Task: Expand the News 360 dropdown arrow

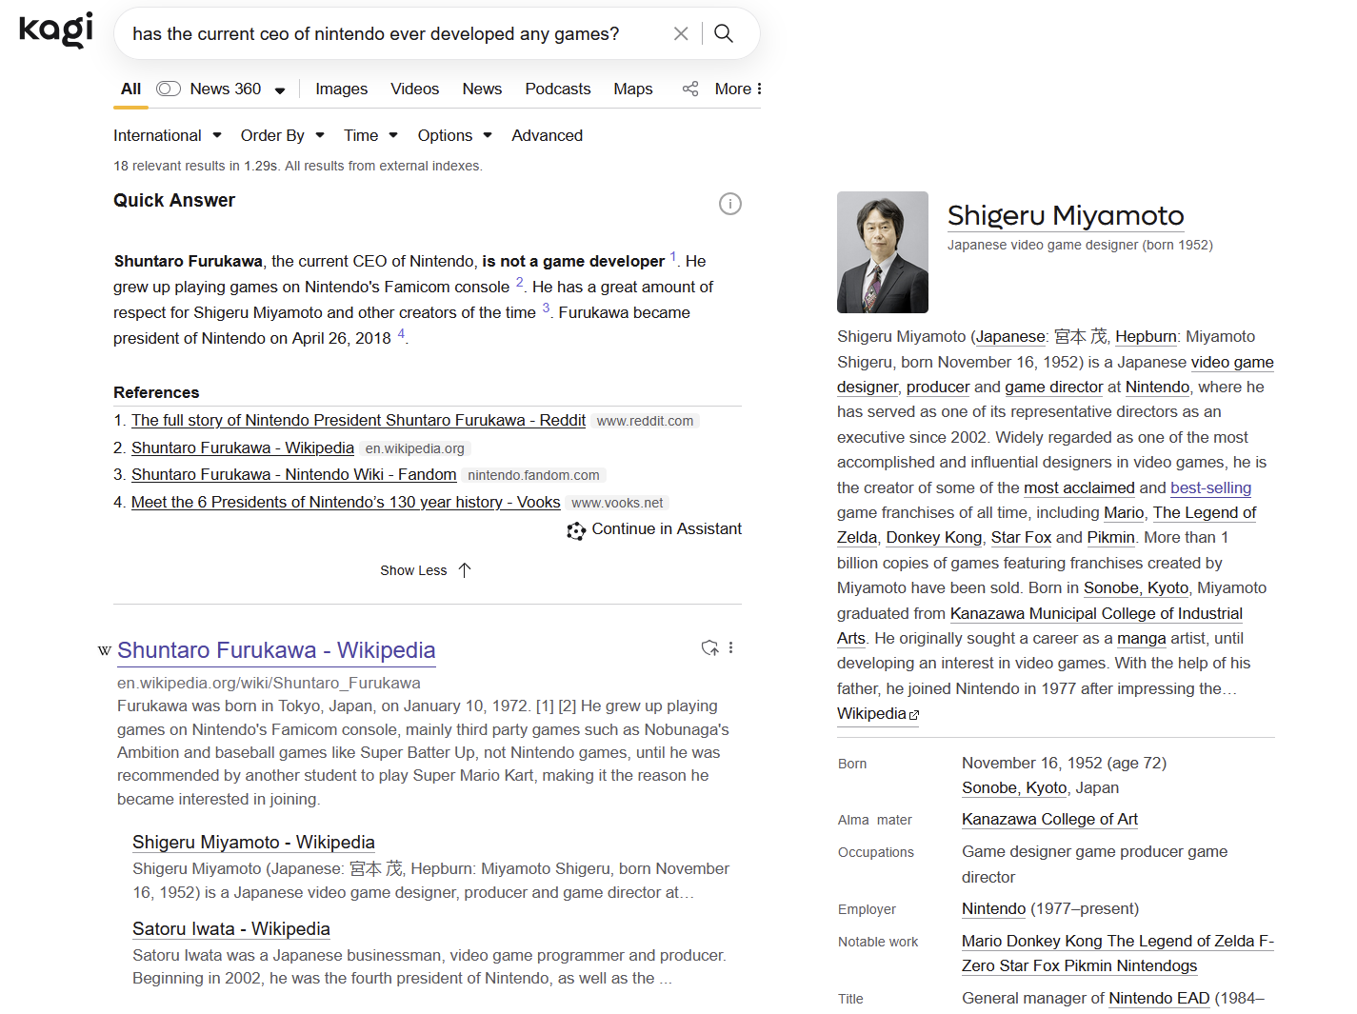Action: click(280, 90)
